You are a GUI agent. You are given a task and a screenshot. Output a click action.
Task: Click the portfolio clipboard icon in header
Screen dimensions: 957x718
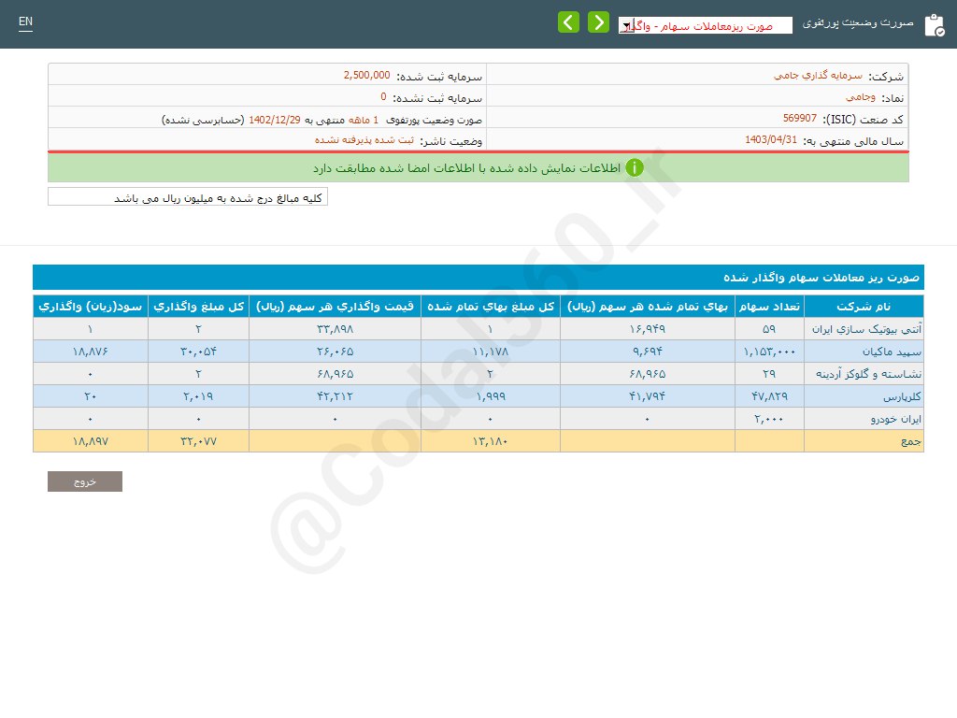[x=934, y=25]
